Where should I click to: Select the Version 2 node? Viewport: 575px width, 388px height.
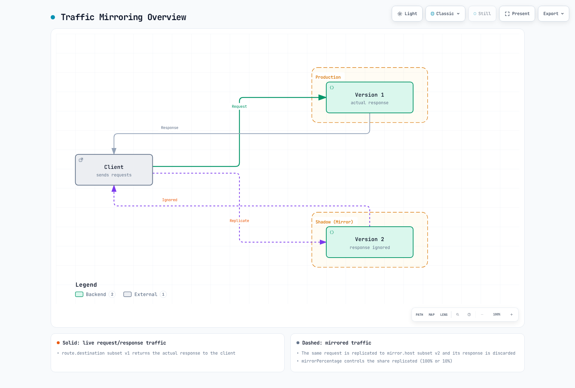pyautogui.click(x=369, y=242)
